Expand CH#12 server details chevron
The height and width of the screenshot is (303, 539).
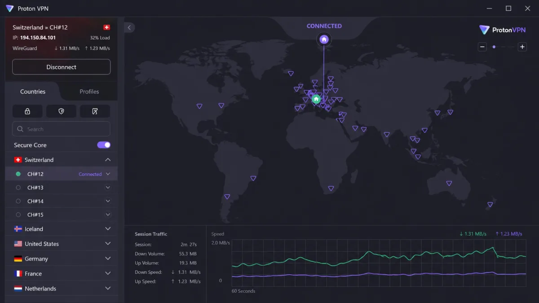[108, 174]
